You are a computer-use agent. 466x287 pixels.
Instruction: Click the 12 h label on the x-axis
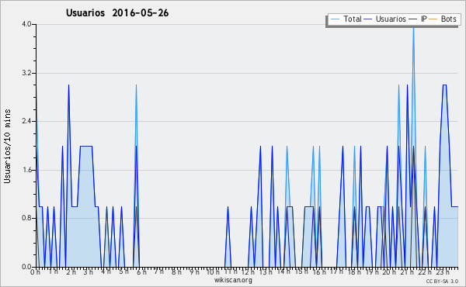[x=248, y=271]
